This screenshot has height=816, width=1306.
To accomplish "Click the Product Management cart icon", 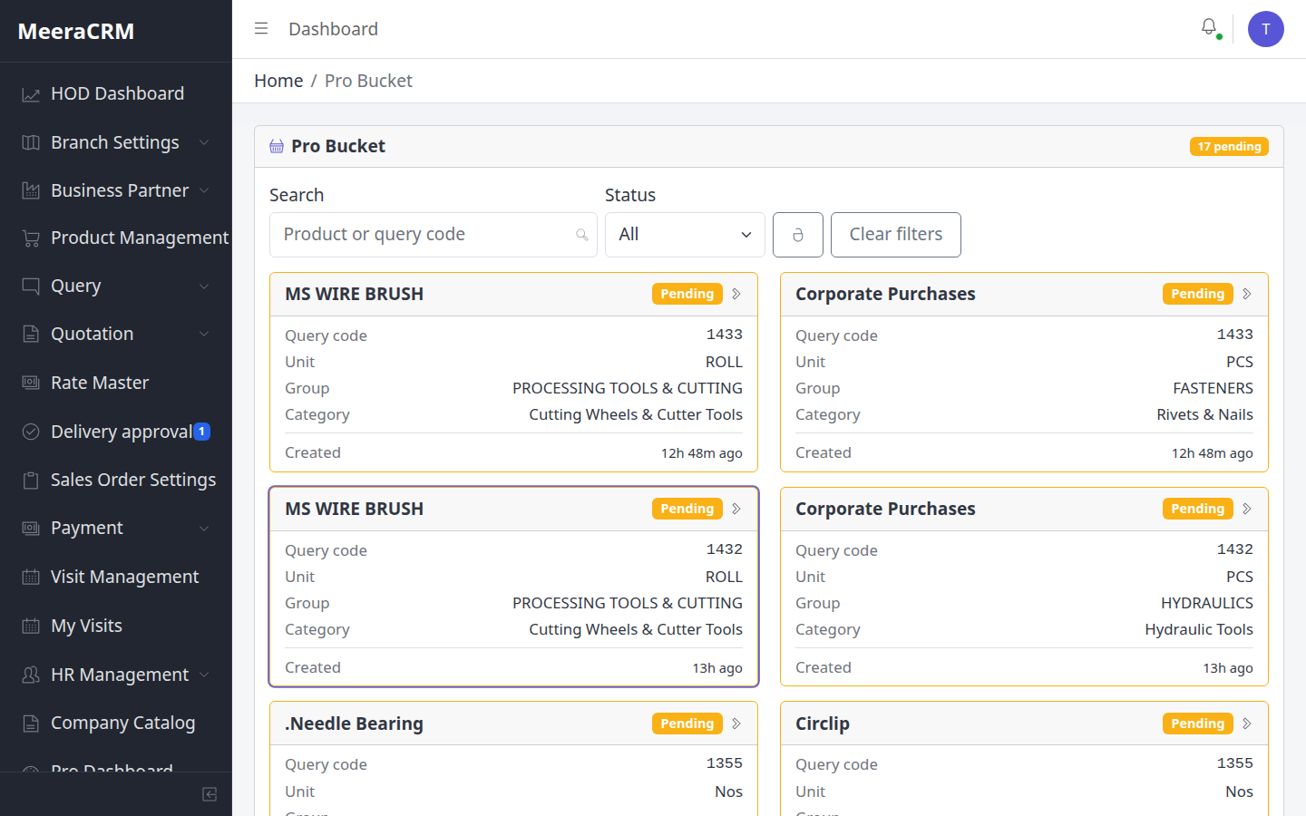I will point(31,238).
